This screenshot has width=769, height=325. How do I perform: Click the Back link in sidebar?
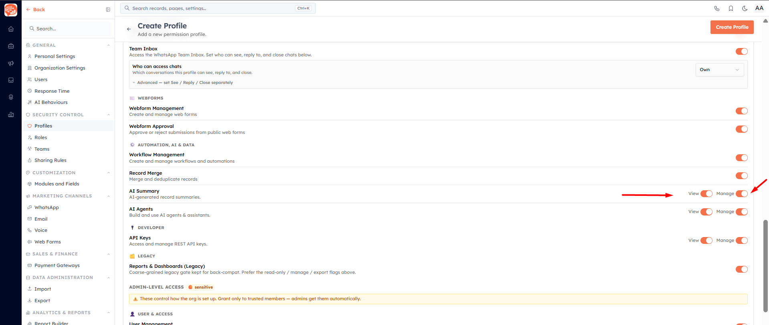(x=36, y=10)
